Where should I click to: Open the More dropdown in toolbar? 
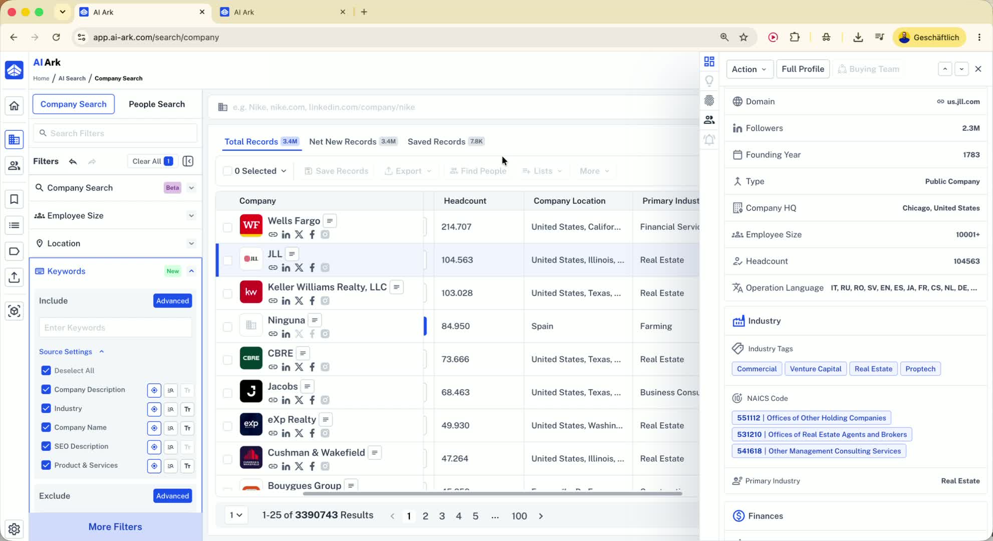click(x=595, y=171)
